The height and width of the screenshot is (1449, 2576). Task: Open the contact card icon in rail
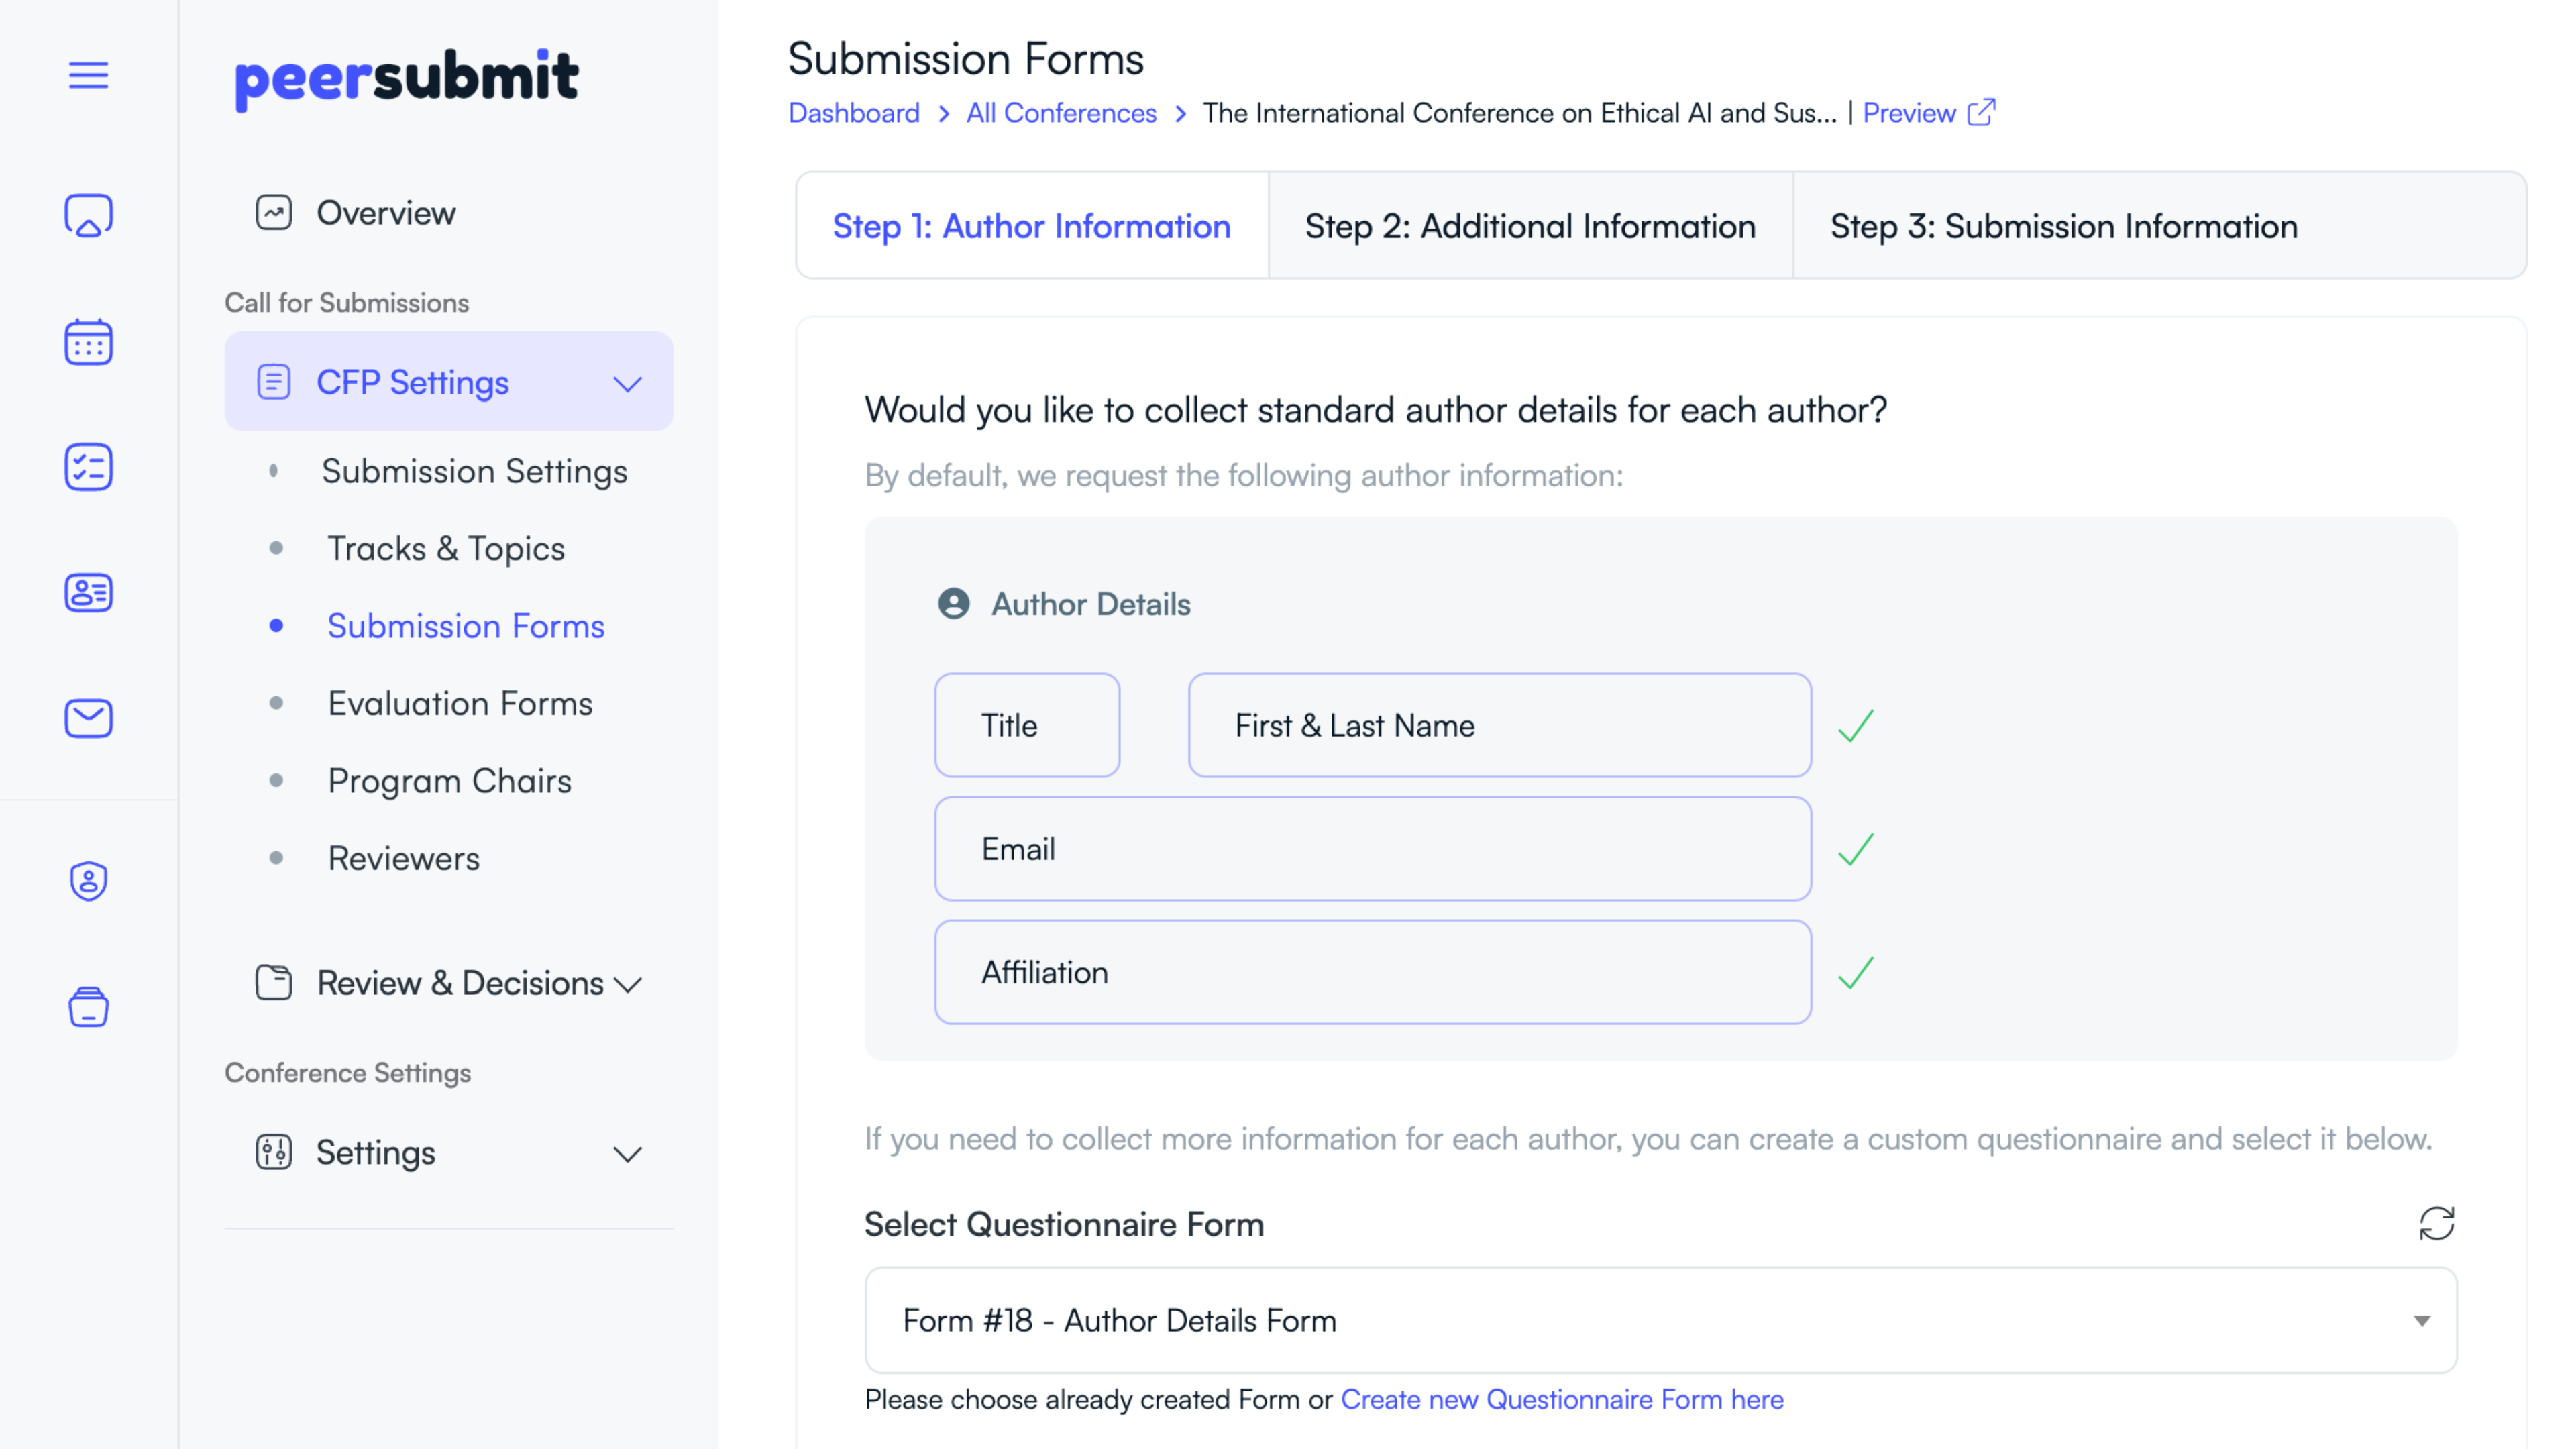88,593
